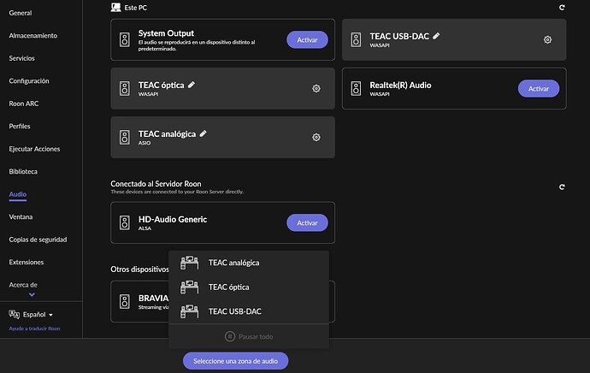Open Ayude a traducir Roon link
This screenshot has width=590, height=373.
coord(34,329)
